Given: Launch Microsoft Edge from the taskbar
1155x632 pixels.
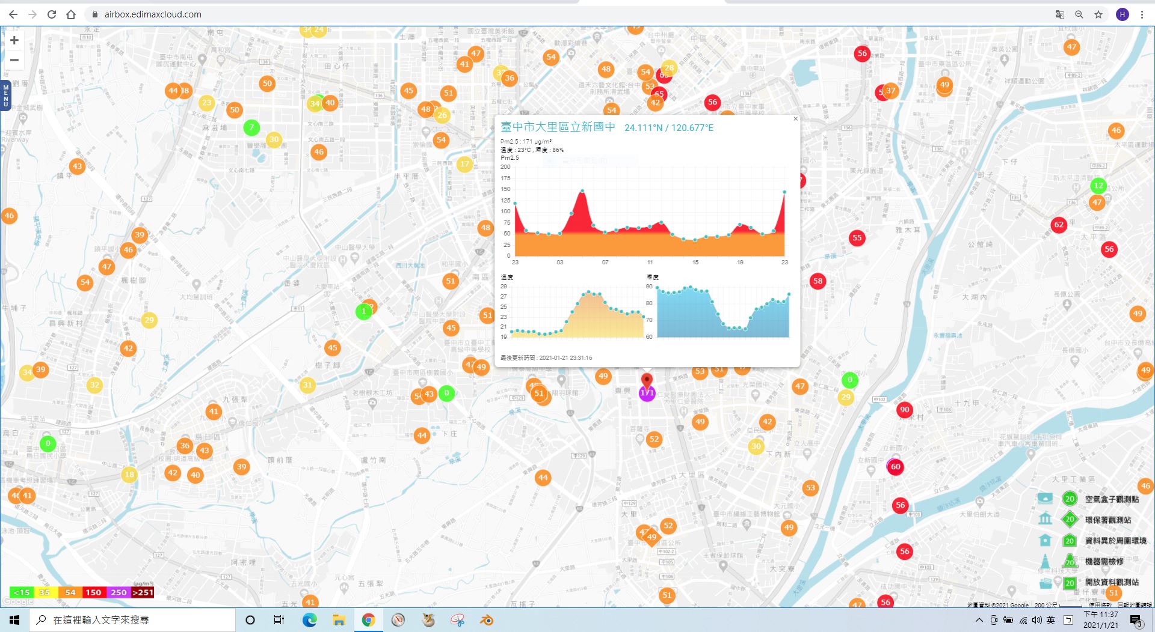Looking at the screenshot, I should 309,620.
